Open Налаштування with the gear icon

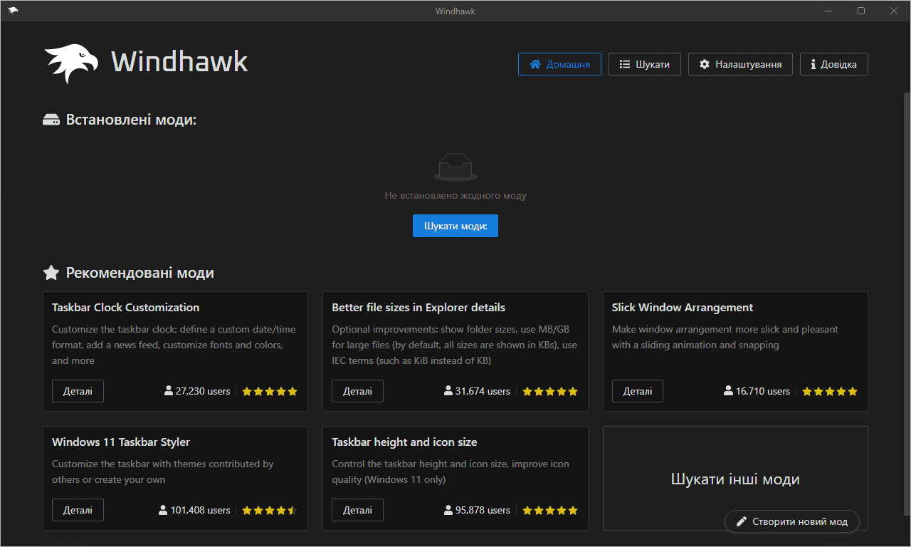coord(740,64)
